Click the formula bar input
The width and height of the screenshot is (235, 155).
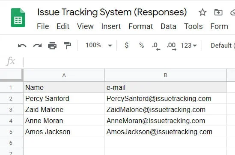tap(129, 62)
